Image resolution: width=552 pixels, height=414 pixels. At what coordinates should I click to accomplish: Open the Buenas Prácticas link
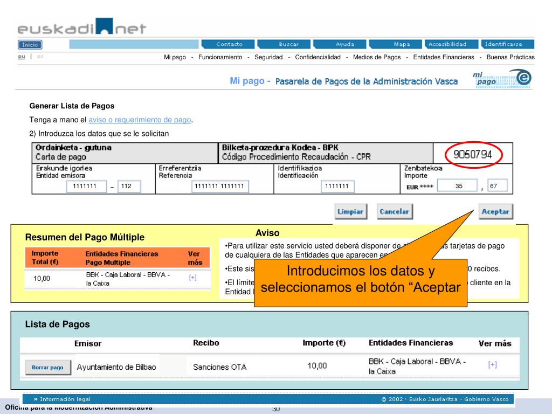(510, 57)
